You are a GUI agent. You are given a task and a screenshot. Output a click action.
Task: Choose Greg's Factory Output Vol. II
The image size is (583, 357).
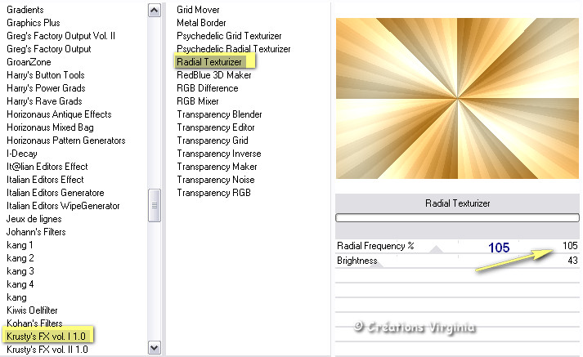pyautogui.click(x=61, y=36)
